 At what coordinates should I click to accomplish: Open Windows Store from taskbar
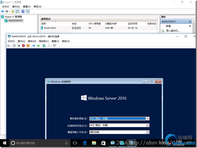103,143
